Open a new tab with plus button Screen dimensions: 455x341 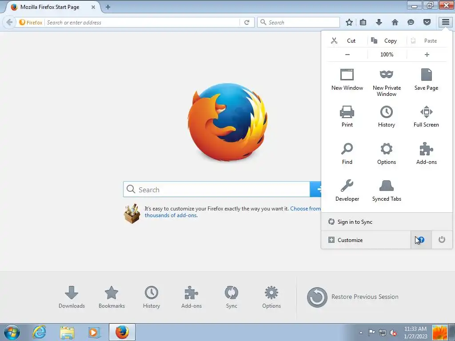[x=108, y=7]
